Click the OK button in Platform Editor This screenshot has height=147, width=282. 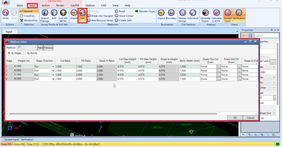[235, 118]
